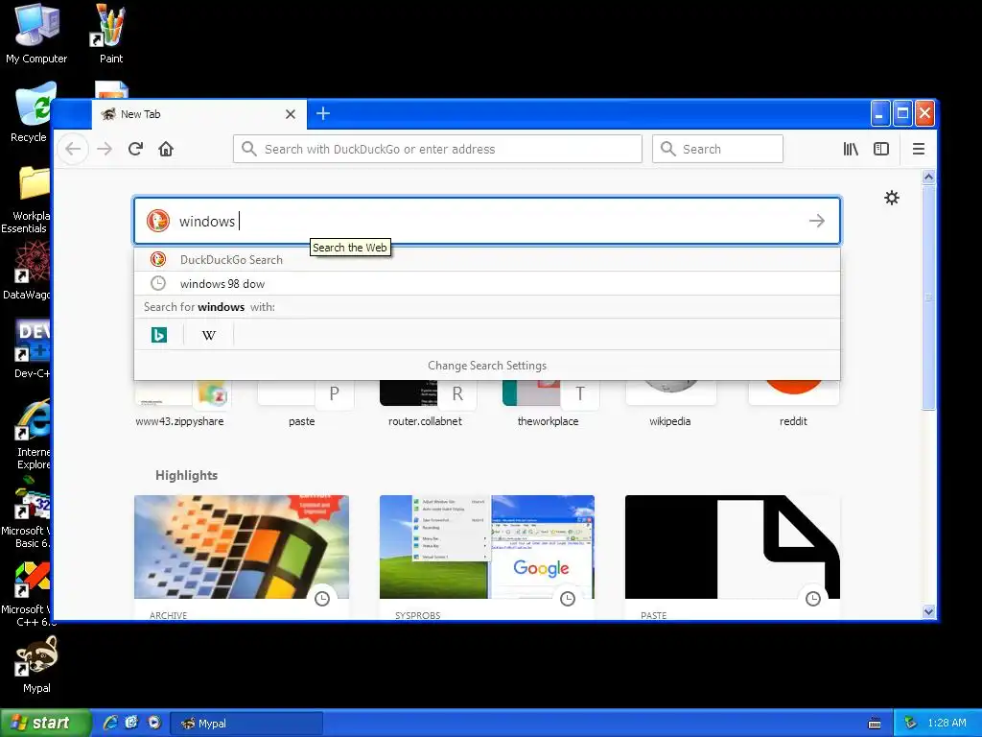The width and height of the screenshot is (982, 737).
Task: Click the Mypal taskbar button
Action: (x=246, y=724)
